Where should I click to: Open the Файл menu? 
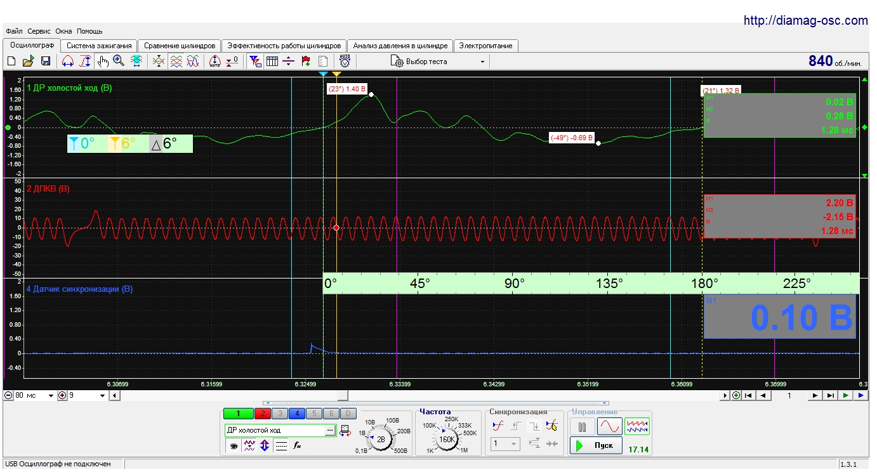click(x=14, y=31)
